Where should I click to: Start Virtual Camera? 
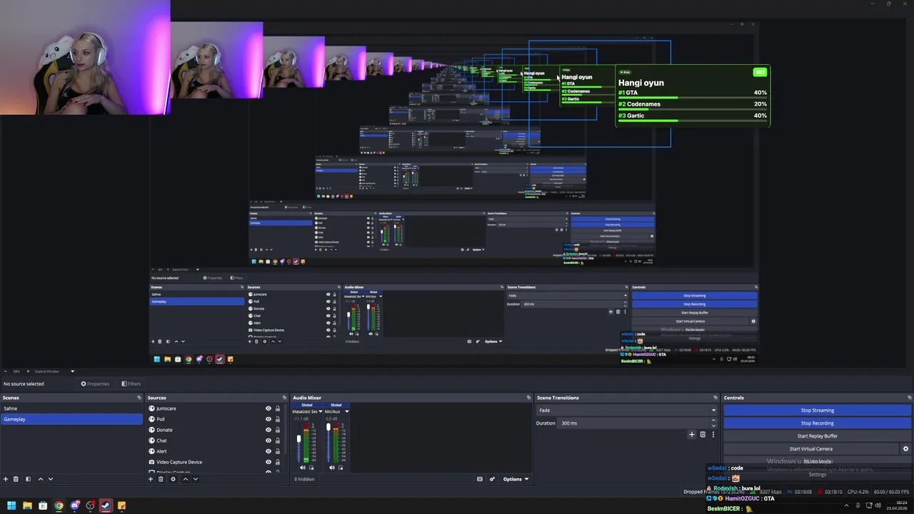tap(810, 449)
